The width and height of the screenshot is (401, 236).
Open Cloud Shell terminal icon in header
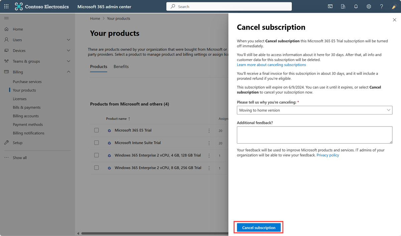pyautogui.click(x=330, y=6)
